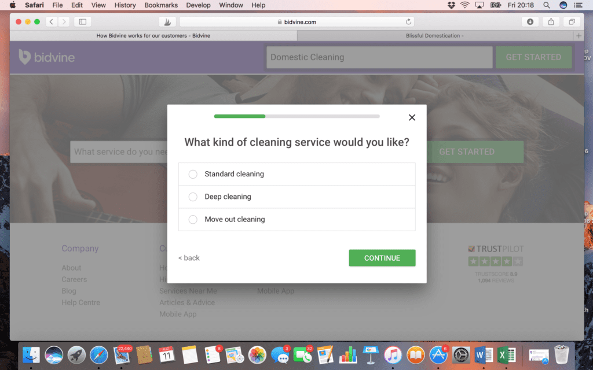The height and width of the screenshot is (370, 593).
Task: Open the Develop menu
Action: coord(198,5)
